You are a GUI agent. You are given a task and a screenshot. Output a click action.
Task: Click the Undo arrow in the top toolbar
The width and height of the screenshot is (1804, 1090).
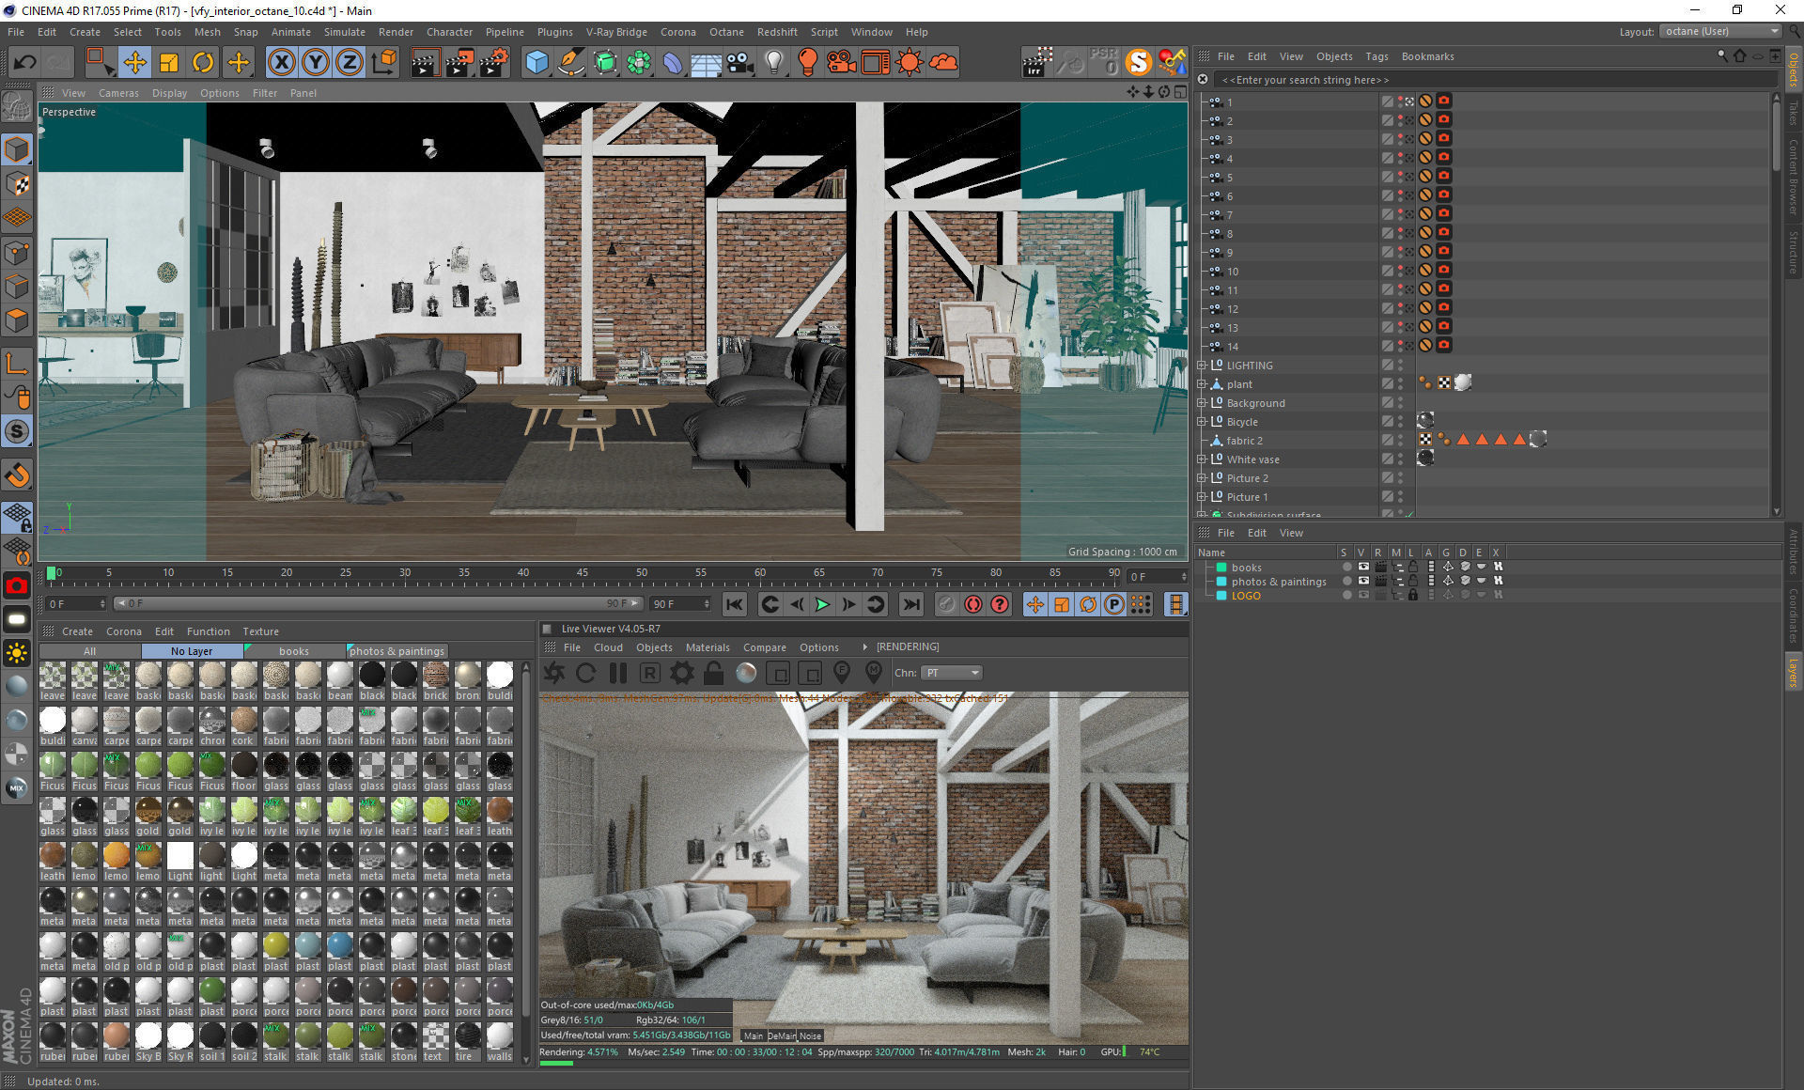tap(24, 63)
